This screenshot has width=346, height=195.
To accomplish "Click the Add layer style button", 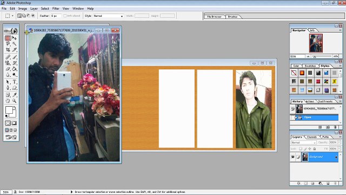I will click(x=298, y=183).
